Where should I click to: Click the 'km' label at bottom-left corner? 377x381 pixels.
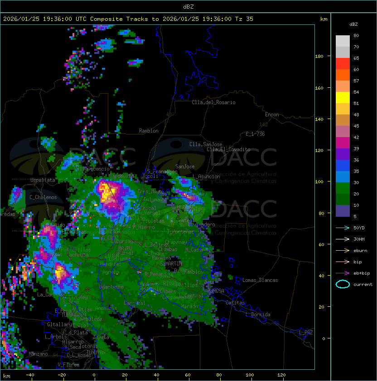coord(7,376)
